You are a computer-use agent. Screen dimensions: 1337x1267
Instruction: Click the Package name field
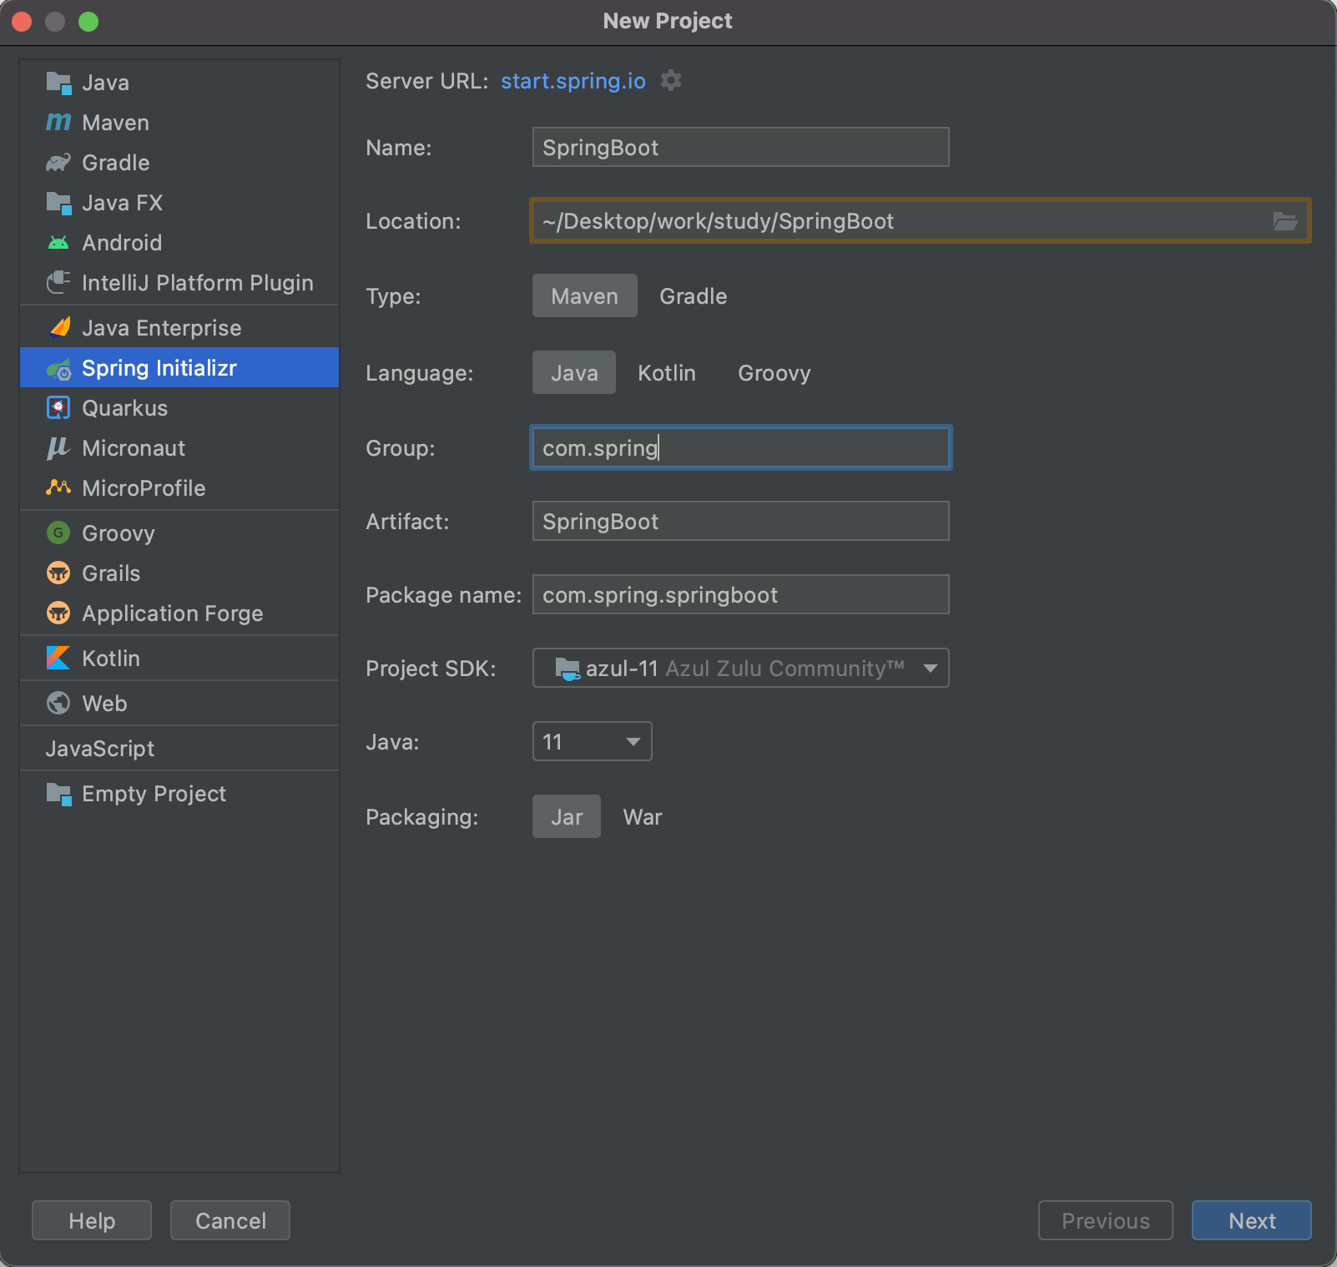point(741,594)
